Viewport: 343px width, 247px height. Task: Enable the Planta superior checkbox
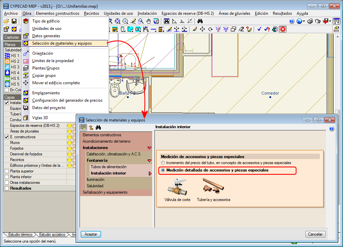click(7, 171)
